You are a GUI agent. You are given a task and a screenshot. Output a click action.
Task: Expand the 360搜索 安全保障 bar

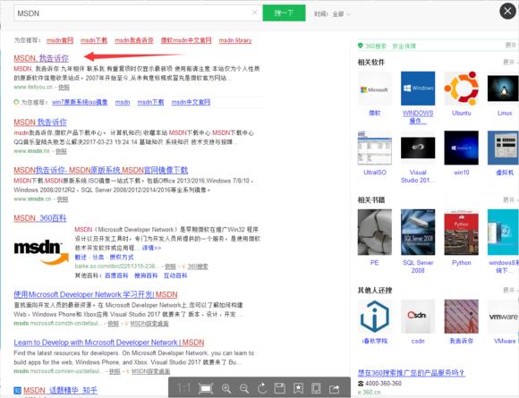[511, 46]
